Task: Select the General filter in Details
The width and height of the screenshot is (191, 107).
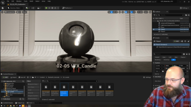Action: (x=157, y=57)
